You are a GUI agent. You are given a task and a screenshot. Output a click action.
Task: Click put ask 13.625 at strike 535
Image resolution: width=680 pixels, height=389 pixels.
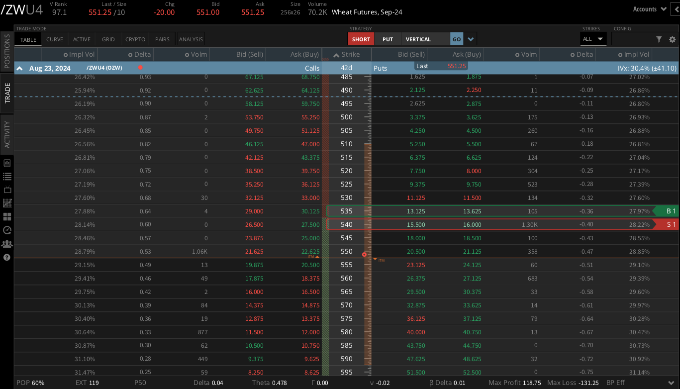point(472,211)
